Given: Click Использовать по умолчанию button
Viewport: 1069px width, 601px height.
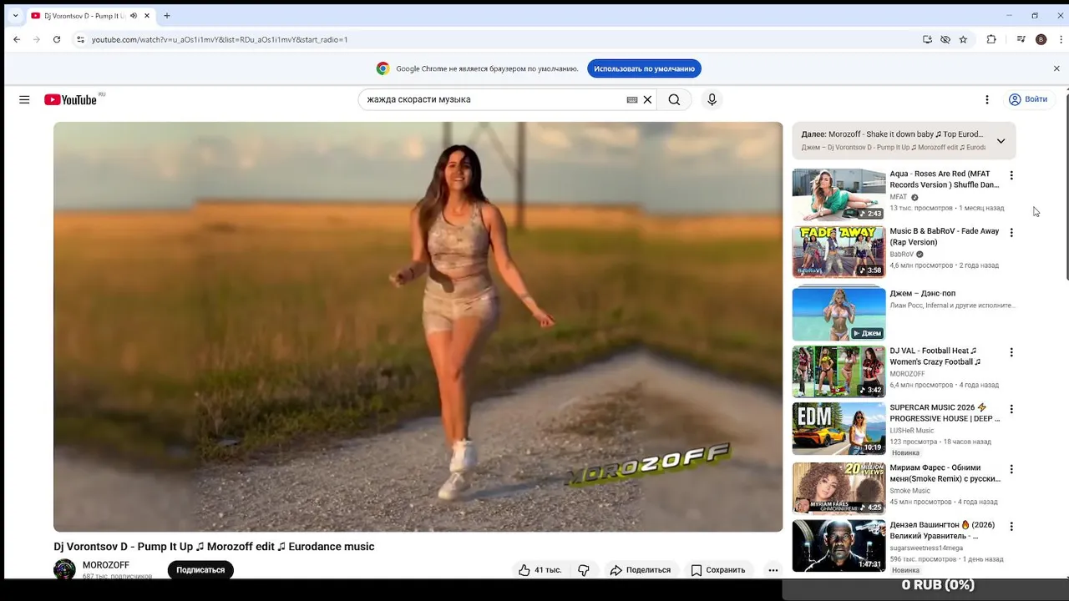Looking at the screenshot, I should (644, 68).
